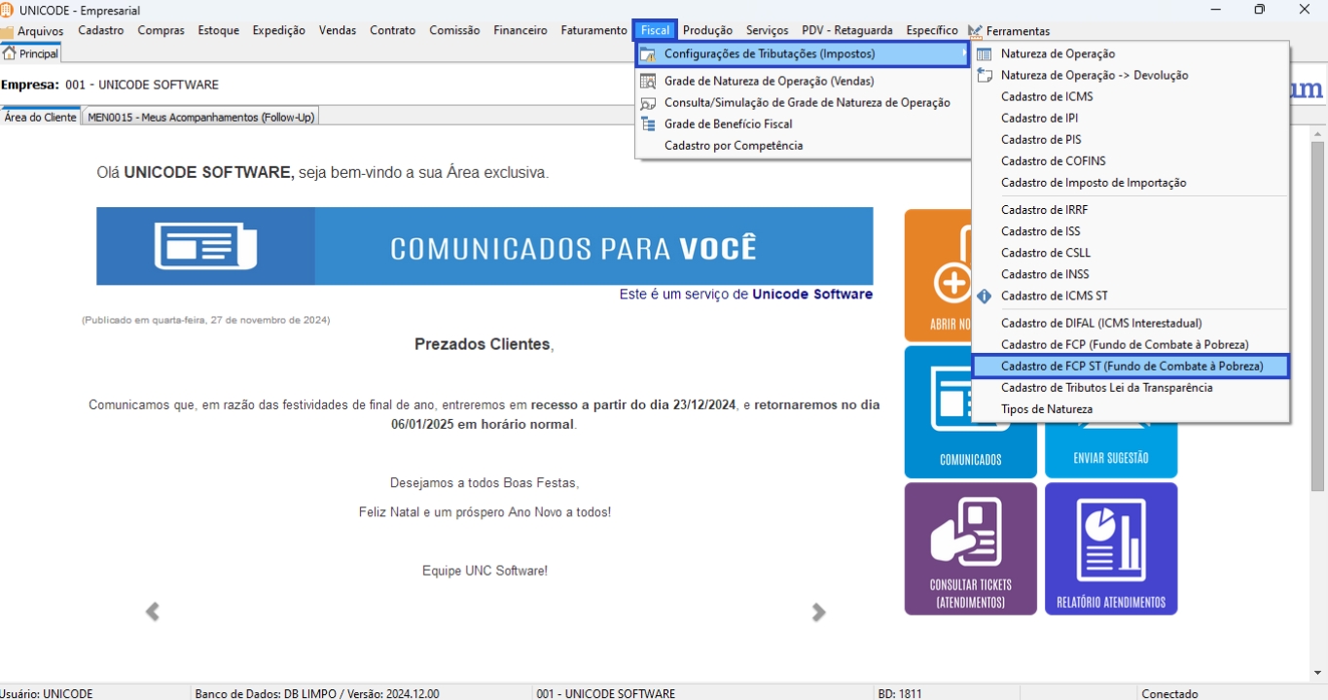Image resolution: width=1328 pixels, height=700 pixels.
Task: Switch to MEN0015 Meus Acompanhamentos tab
Action: 200,118
